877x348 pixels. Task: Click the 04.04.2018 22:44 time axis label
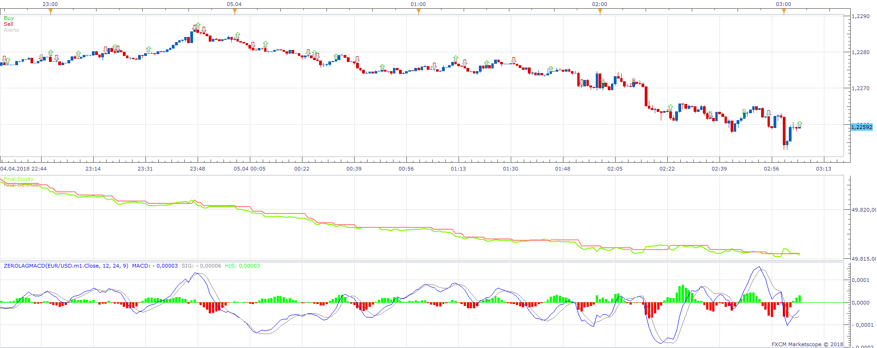[x=23, y=169]
